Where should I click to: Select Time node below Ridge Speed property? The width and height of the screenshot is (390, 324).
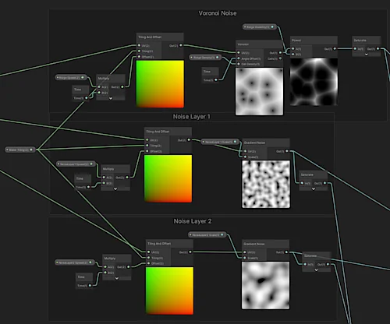pyautogui.click(x=80, y=93)
